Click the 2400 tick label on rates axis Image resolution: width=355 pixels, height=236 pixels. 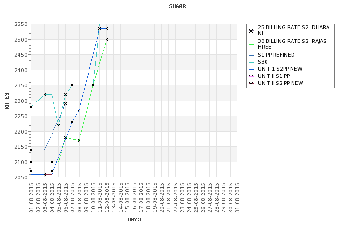click(x=21, y=70)
